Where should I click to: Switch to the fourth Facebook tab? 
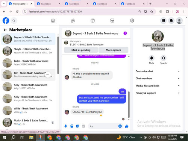point(105,4)
